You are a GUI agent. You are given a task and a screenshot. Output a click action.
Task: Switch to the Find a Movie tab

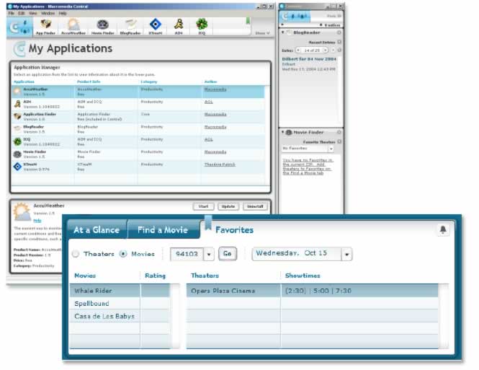[163, 229]
